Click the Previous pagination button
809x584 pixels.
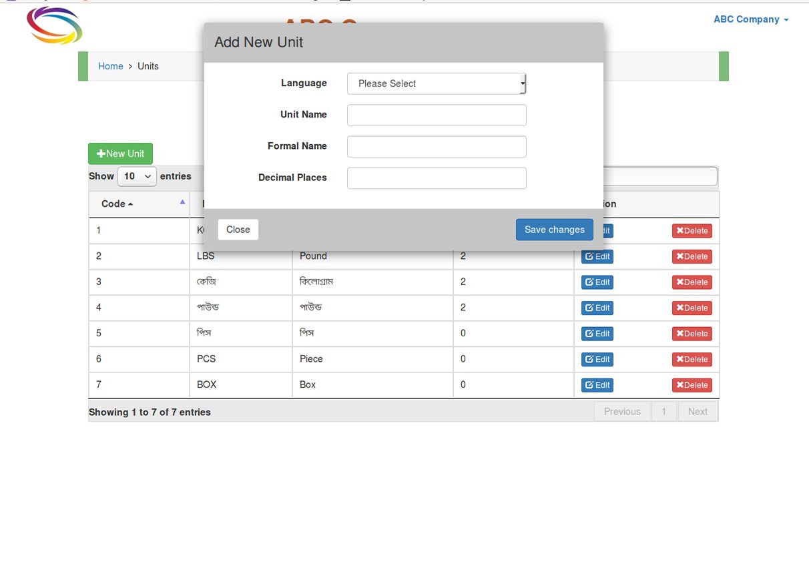coord(622,412)
